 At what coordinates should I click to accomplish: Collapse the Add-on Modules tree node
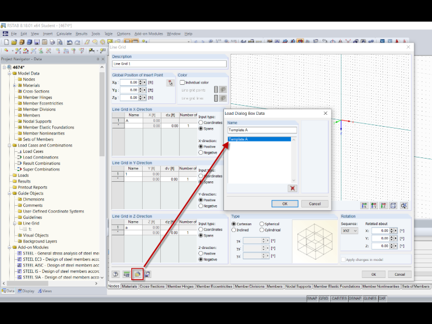(x=9, y=247)
